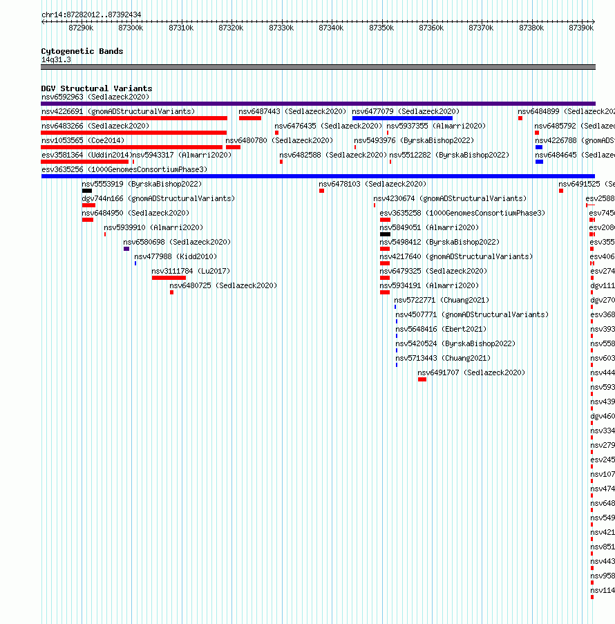This screenshot has width=615, height=624.
Task: Select nsv5648416 (Ebert2021) label
Action: click(441, 330)
